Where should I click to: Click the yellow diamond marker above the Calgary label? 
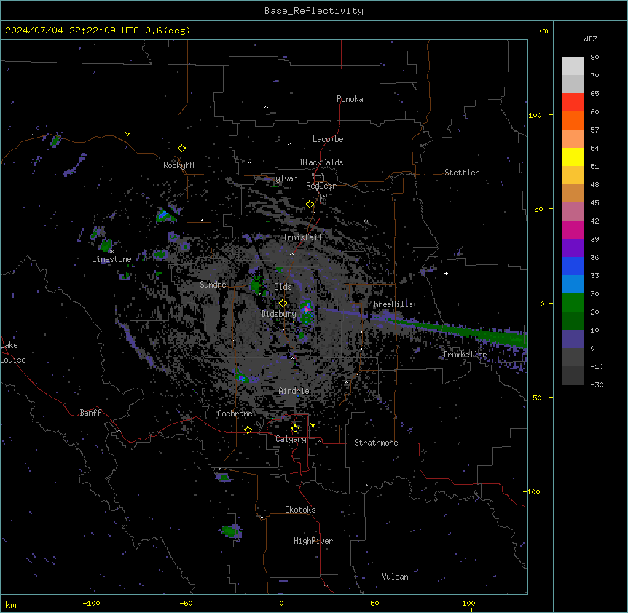pos(295,429)
